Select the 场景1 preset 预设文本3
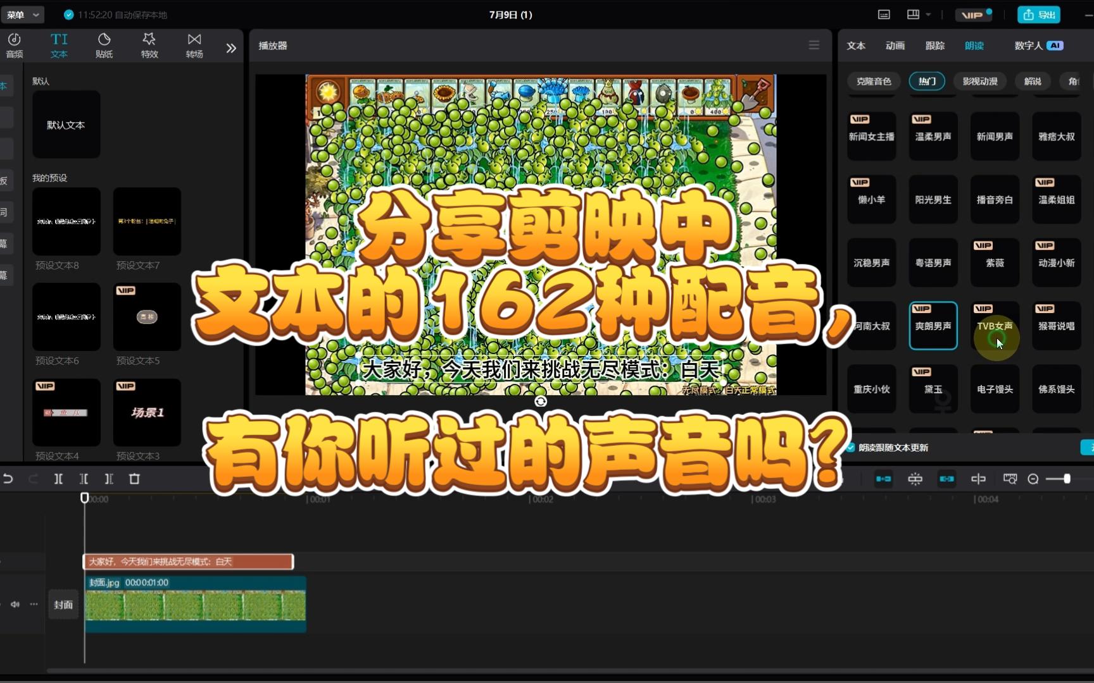 coord(147,412)
